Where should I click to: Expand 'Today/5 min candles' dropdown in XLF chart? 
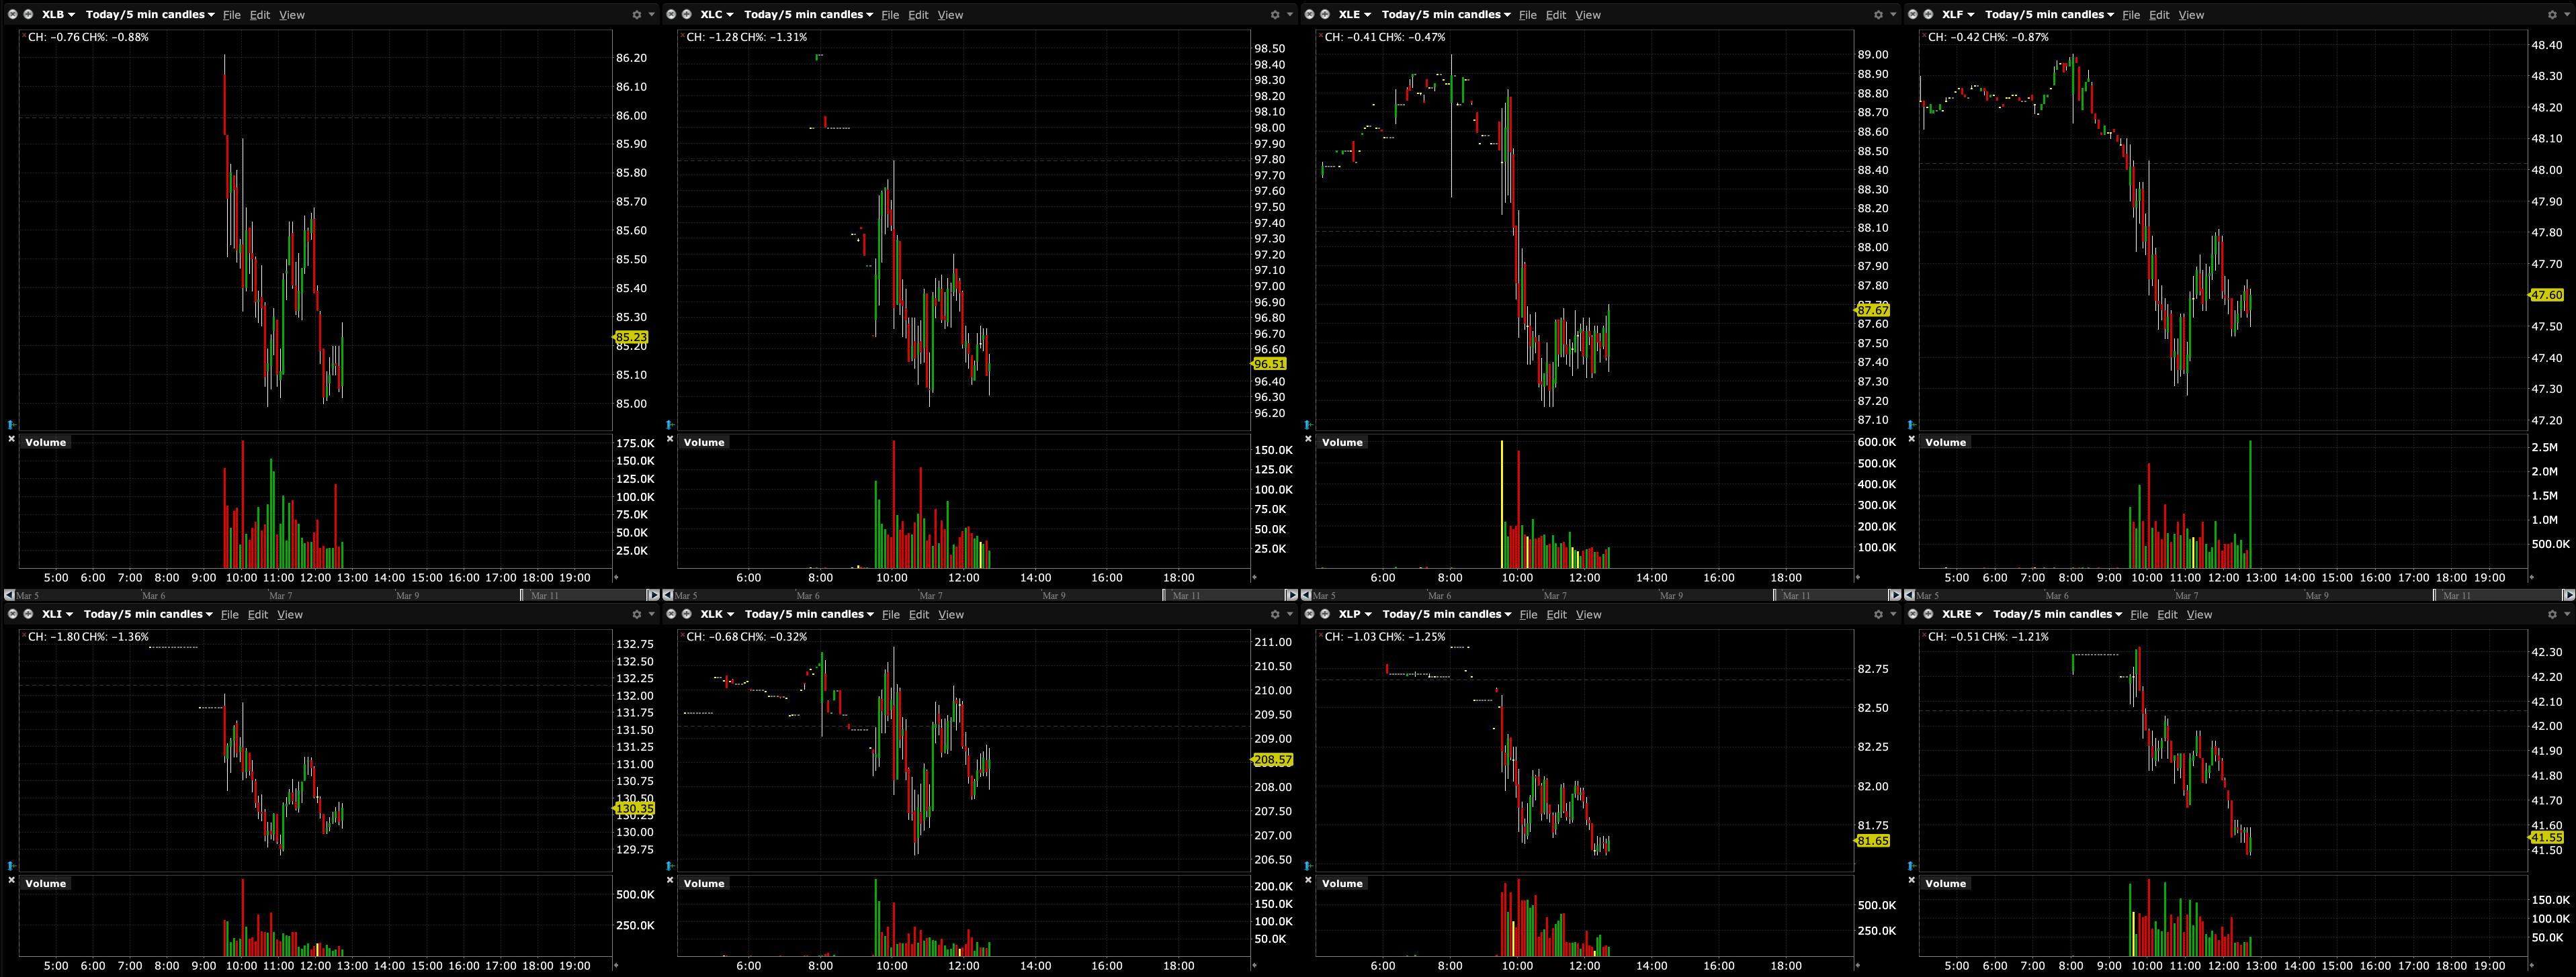tap(2049, 15)
